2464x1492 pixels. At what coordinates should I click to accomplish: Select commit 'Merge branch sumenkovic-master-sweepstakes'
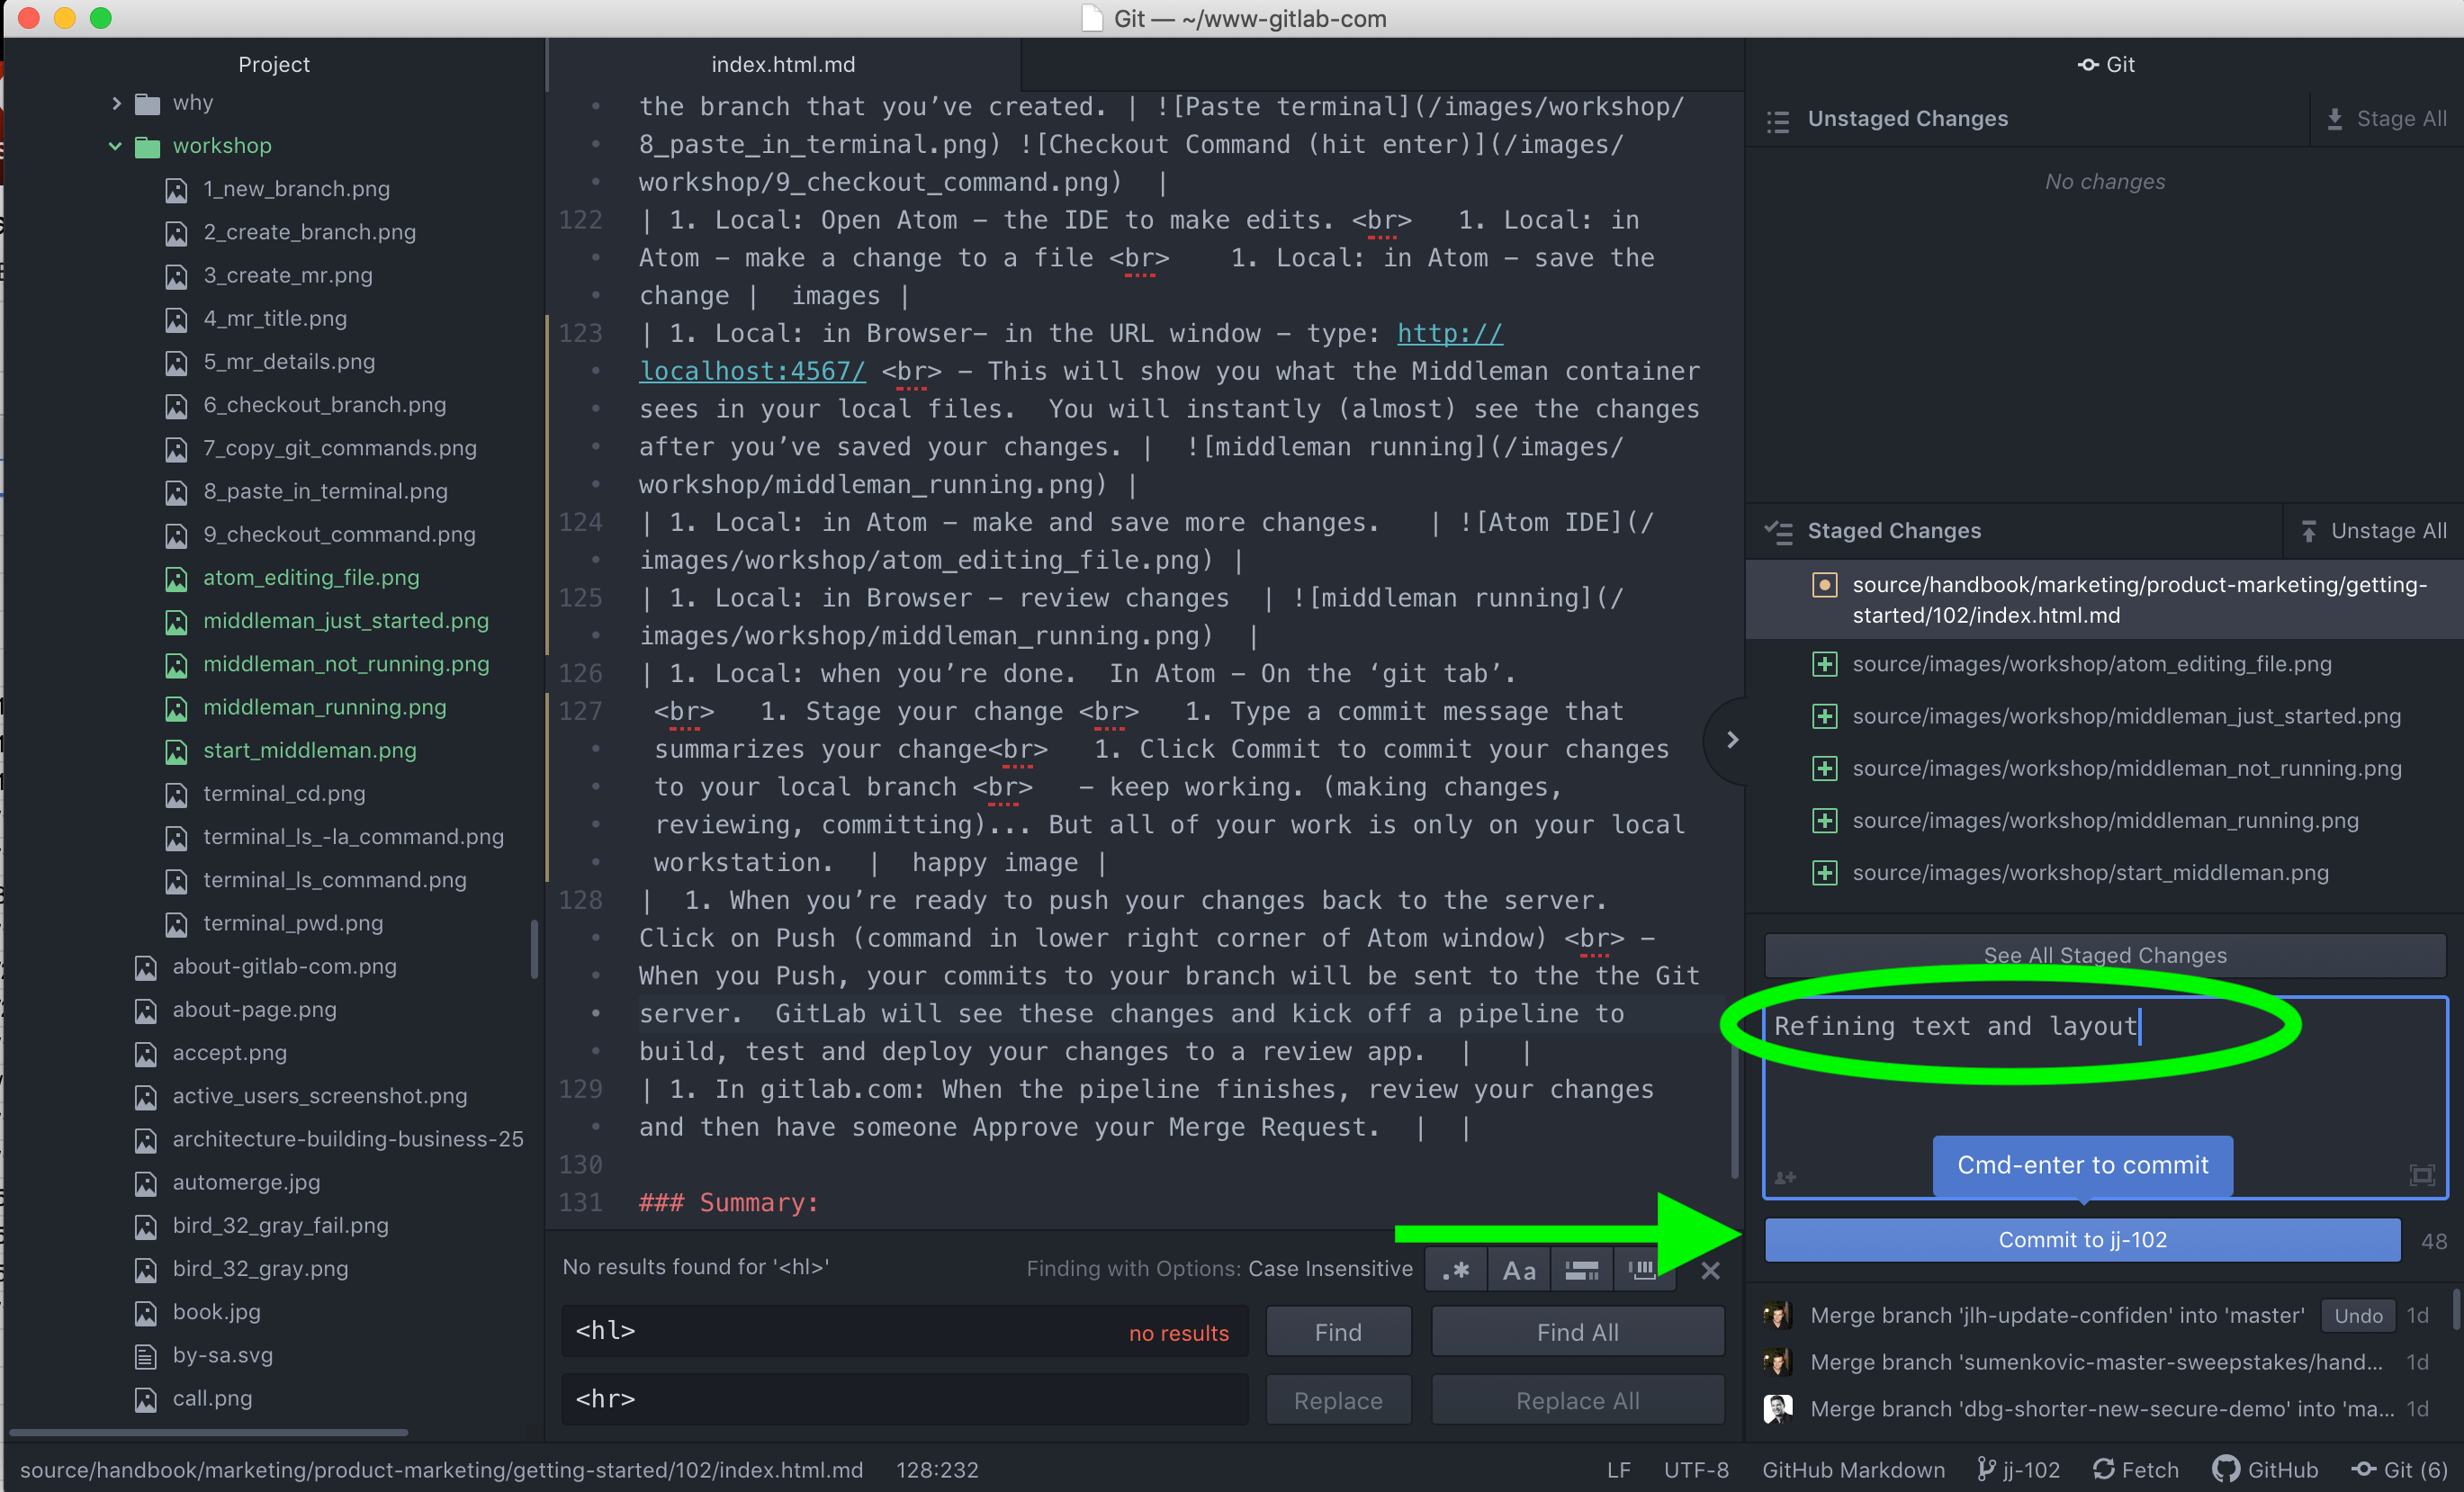coord(2105,1362)
